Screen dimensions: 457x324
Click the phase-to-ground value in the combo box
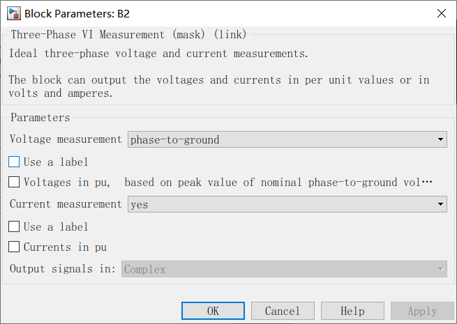click(x=175, y=140)
